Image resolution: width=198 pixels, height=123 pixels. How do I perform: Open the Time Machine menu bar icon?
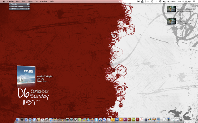[152, 2]
